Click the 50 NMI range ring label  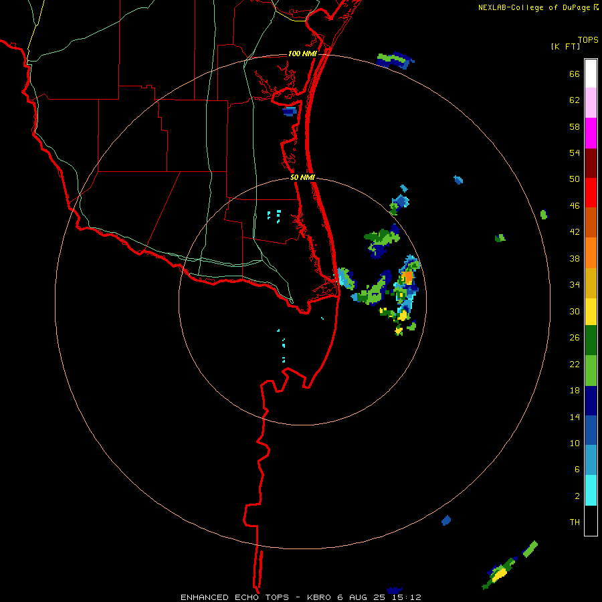pos(302,177)
